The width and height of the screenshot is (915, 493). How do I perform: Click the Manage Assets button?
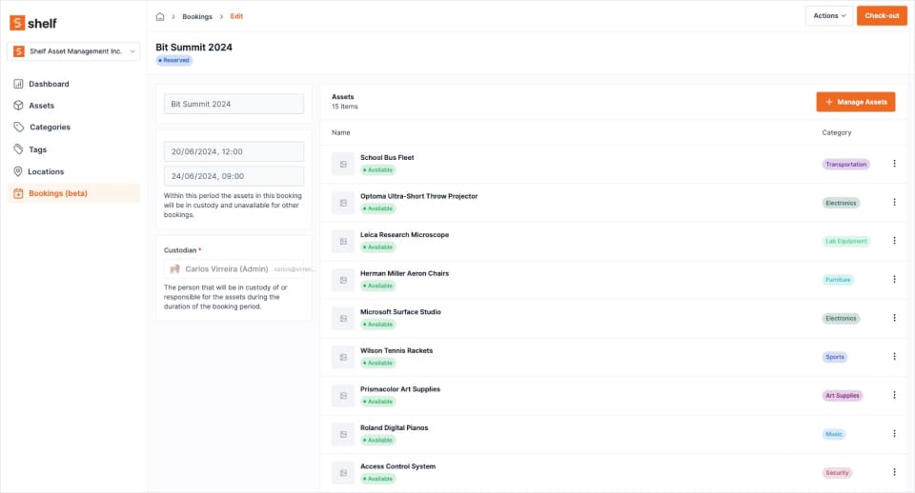pos(856,102)
